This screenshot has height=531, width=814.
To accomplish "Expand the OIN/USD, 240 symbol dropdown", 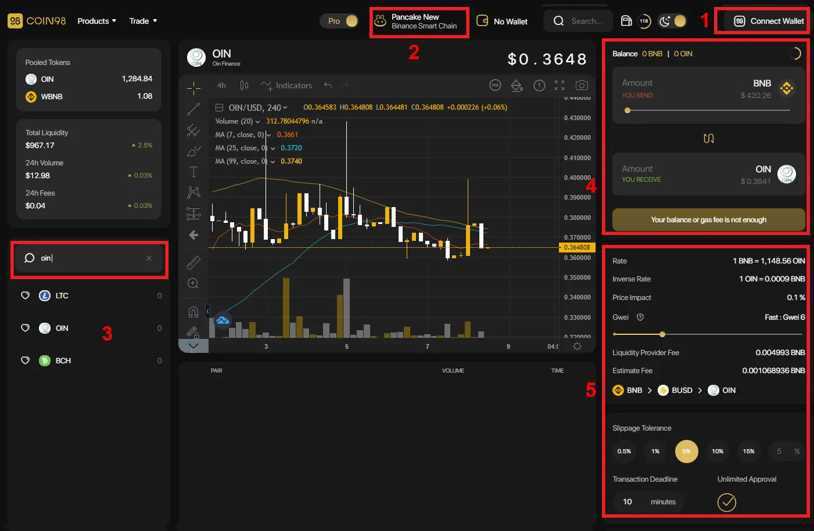I will click(285, 108).
